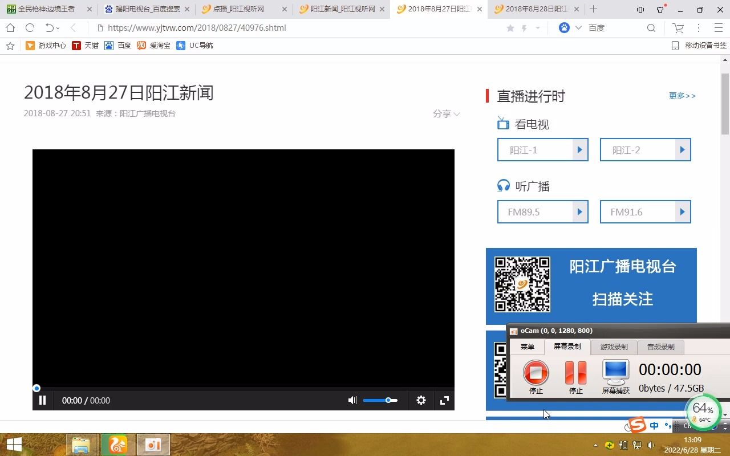The width and height of the screenshot is (730, 456).
Task: Click the magnifier search icon
Action: pos(651,28)
